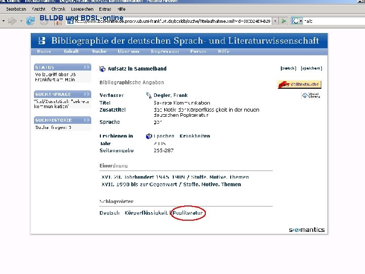Open the Extras menu

click(x=105, y=9)
